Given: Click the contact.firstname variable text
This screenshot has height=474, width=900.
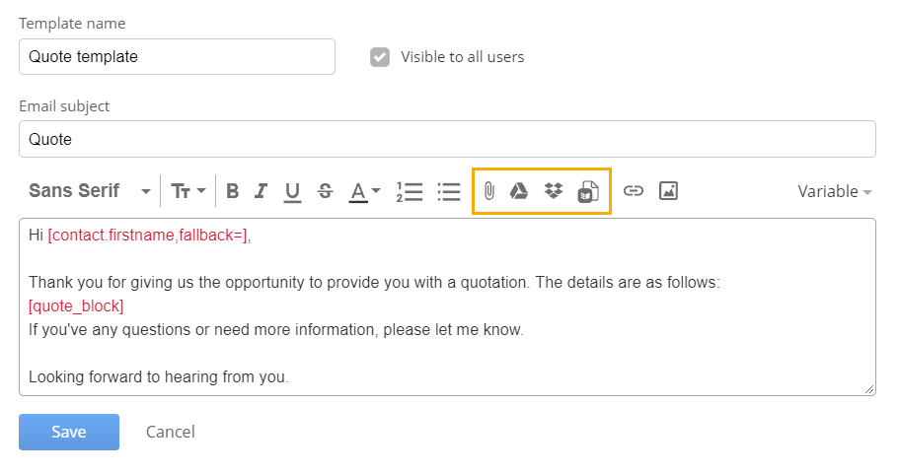Looking at the screenshot, I should 148,235.
